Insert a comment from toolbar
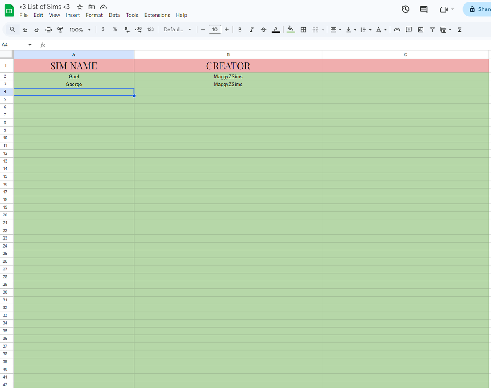This screenshot has width=491, height=388. 409,29
